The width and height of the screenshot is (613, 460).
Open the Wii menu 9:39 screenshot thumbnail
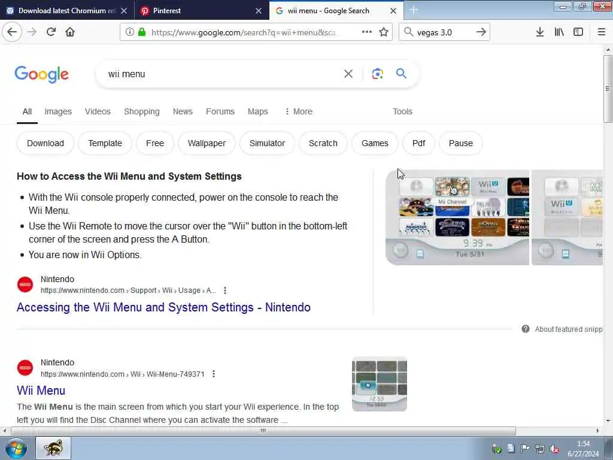(457, 217)
